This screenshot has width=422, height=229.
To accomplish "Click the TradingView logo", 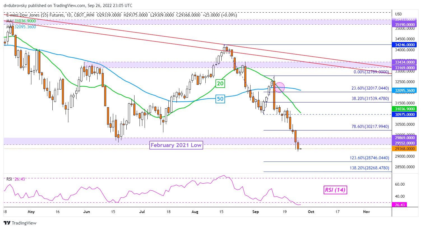I will click(x=20, y=223).
